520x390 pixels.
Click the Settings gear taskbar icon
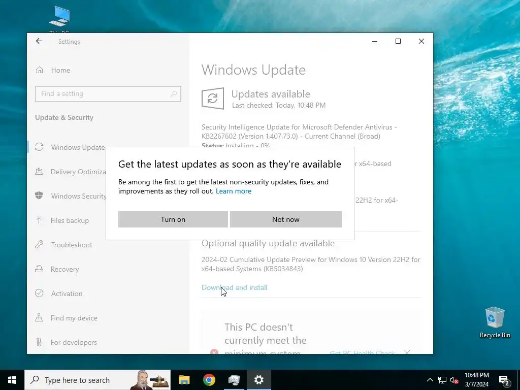(x=258, y=380)
